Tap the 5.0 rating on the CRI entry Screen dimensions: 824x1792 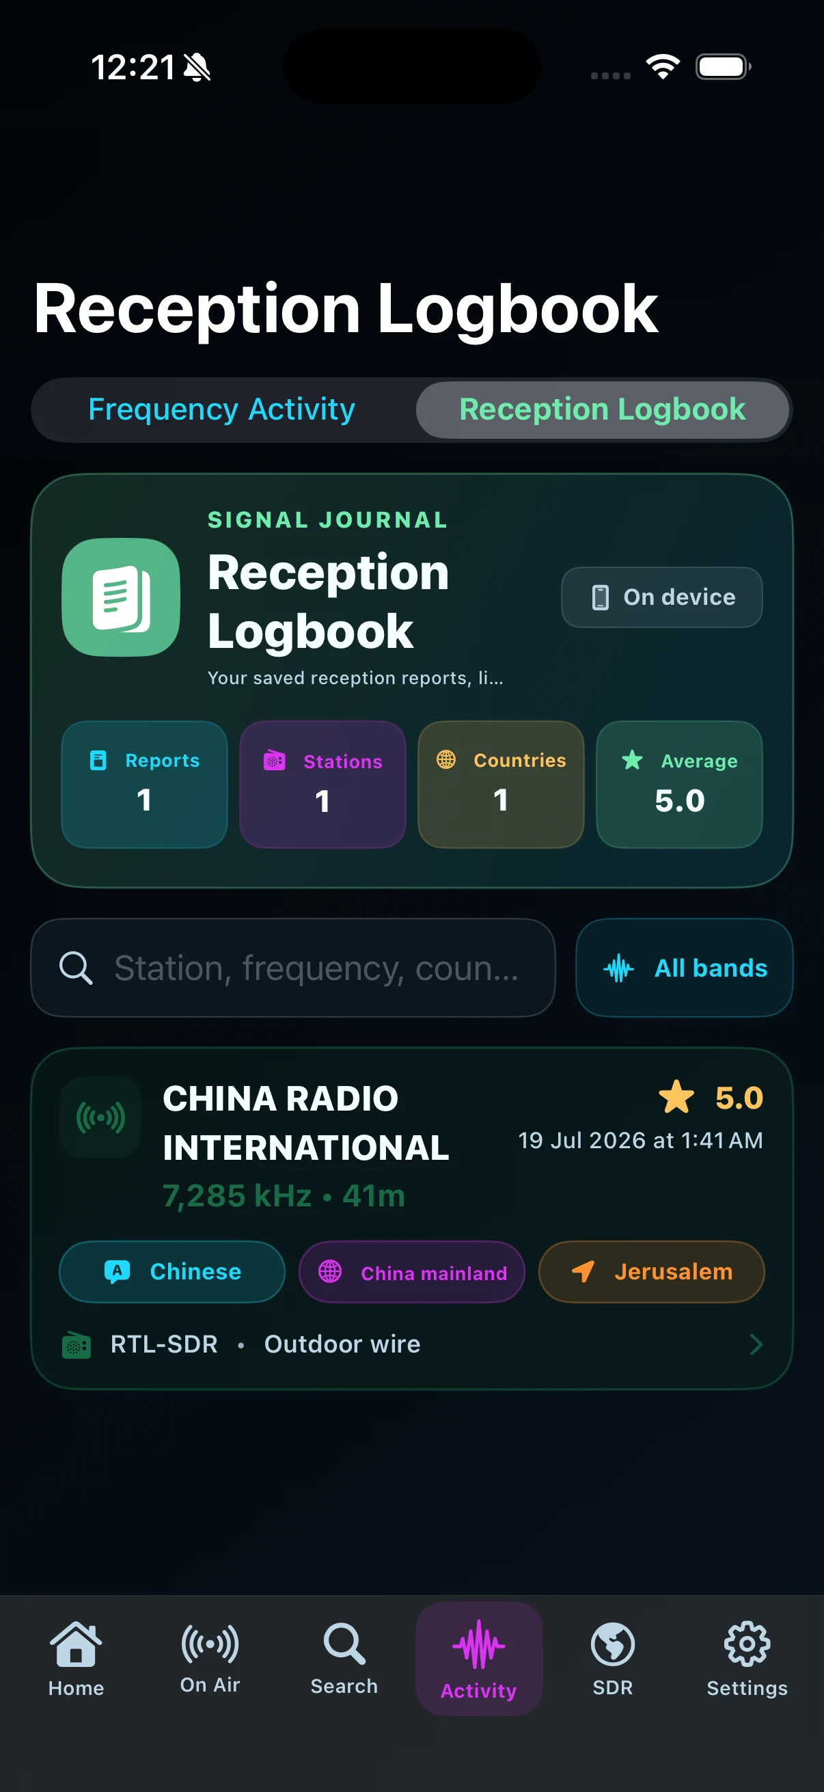pos(739,1098)
